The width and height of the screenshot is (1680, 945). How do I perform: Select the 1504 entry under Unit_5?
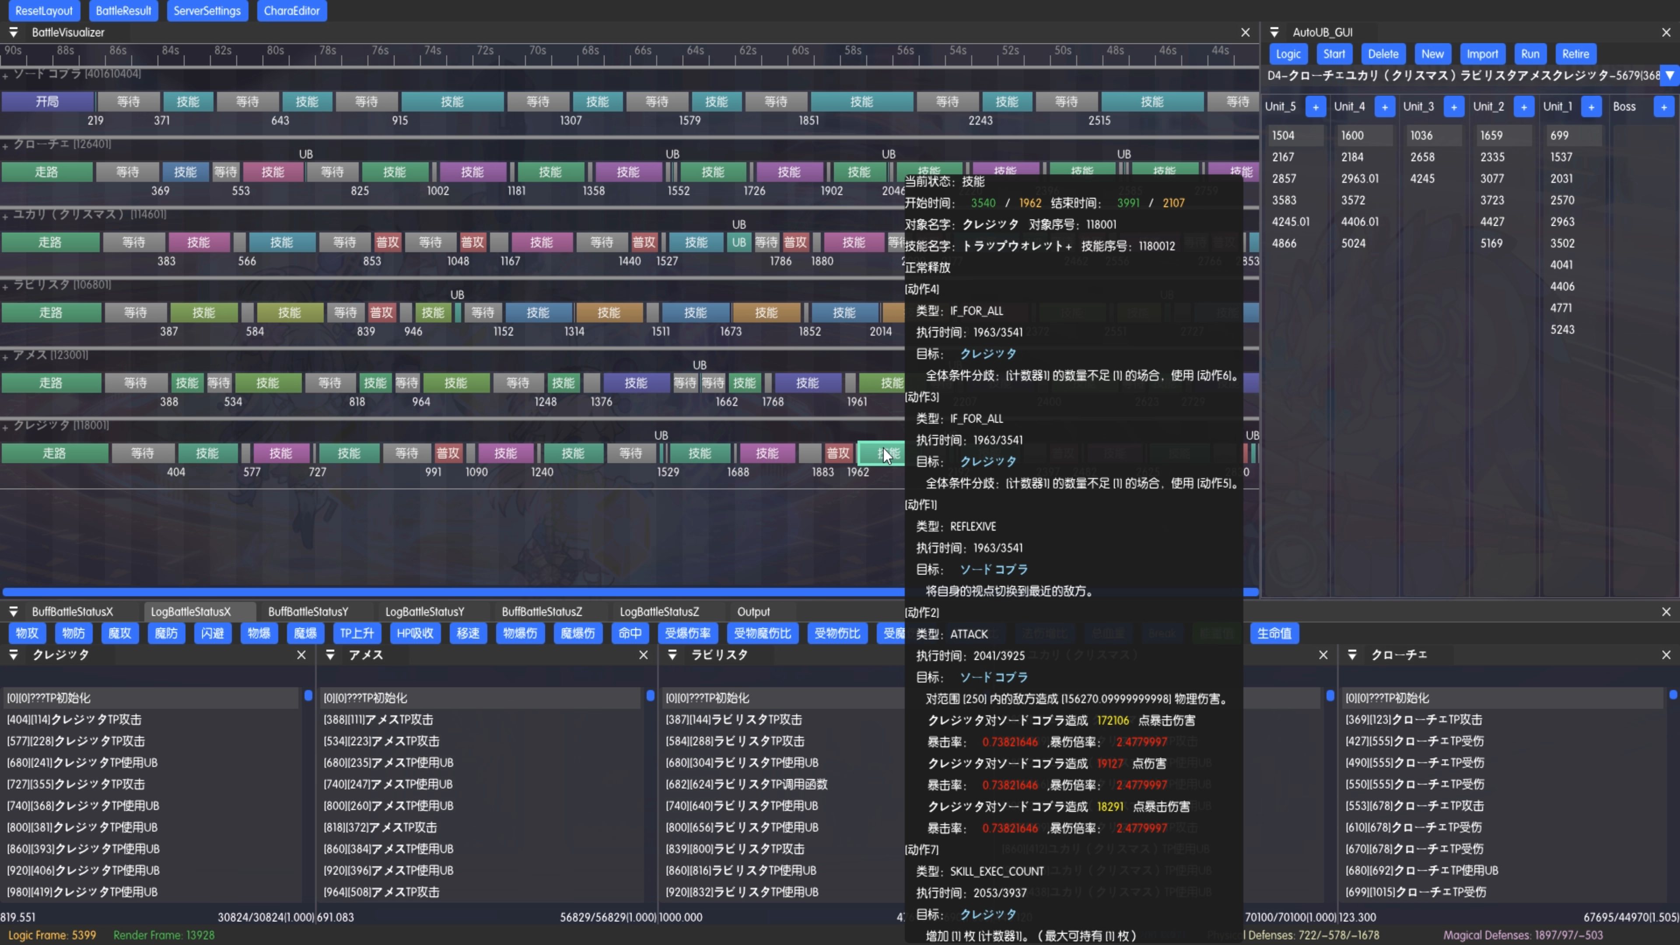[x=1284, y=136]
